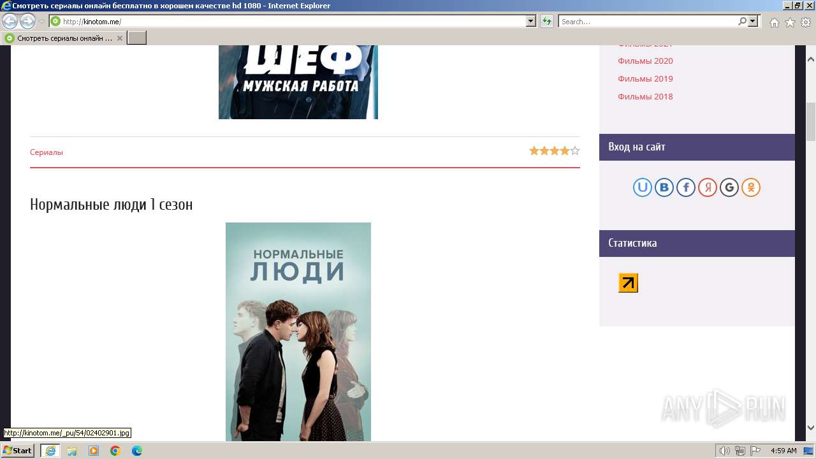Click the orange statistics counter icon
The width and height of the screenshot is (816, 459).
(629, 283)
